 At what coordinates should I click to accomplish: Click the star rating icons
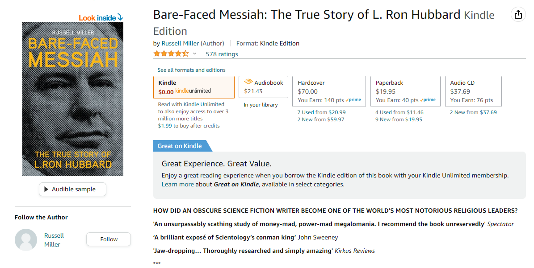coord(171,54)
